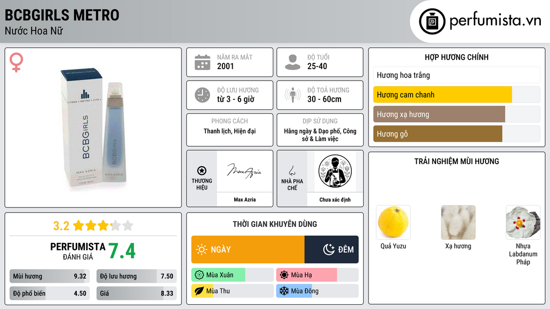The height and width of the screenshot is (309, 550).
Task: Click the person silhouette icon beside Độ tuổi
Action: click(293, 62)
